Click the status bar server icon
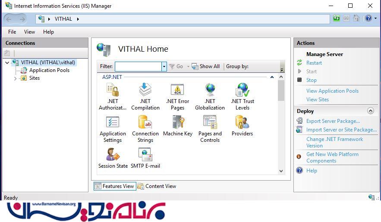Image resolution: width=381 pixels, height=222 pixels. click(x=371, y=197)
